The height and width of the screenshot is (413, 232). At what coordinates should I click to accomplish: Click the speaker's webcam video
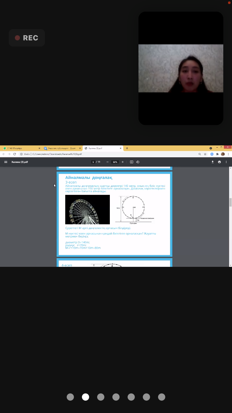point(181,68)
